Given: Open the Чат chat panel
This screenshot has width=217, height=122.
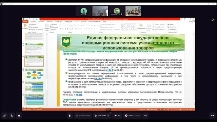Looking at the screenshot, I should pyautogui.click(x=117, y=116).
